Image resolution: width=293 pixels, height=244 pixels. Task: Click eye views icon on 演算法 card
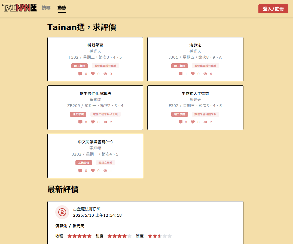(x=205, y=74)
